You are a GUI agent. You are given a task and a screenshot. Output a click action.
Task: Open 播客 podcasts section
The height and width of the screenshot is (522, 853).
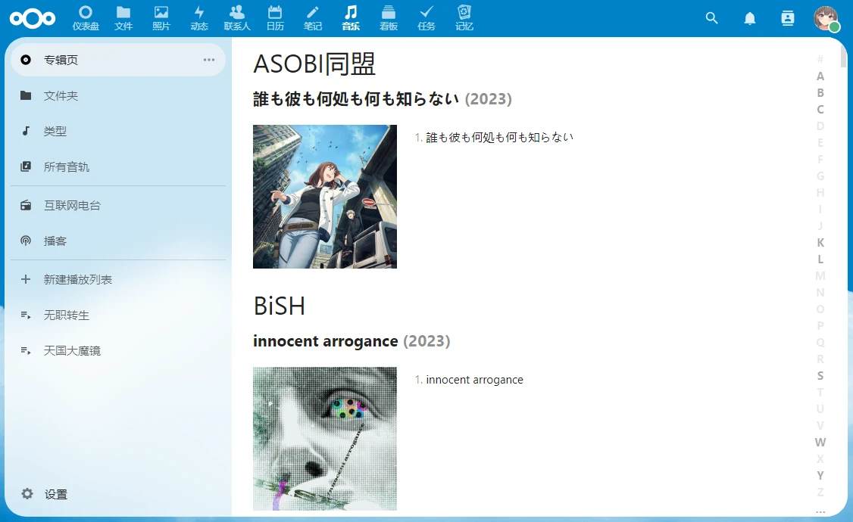coord(118,241)
